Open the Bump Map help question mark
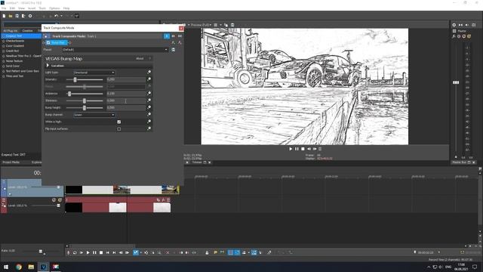 point(150,58)
